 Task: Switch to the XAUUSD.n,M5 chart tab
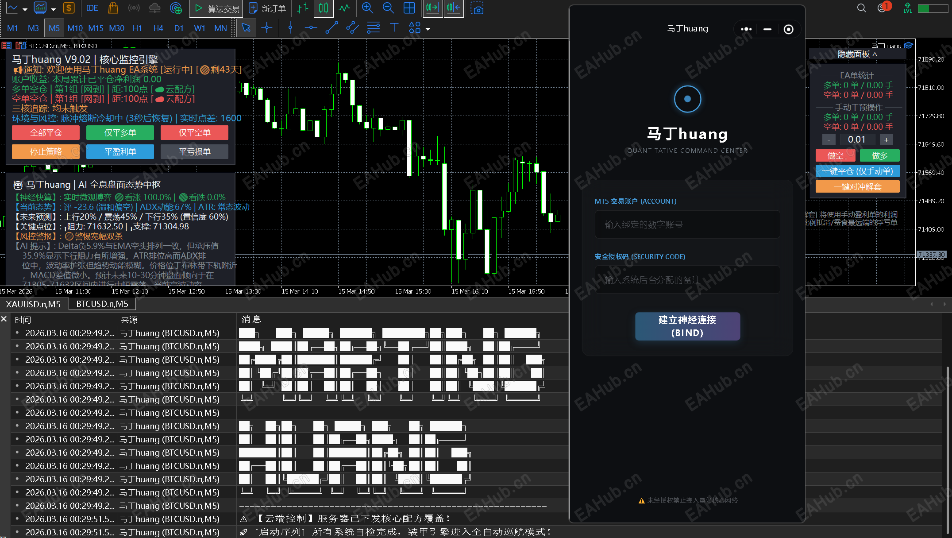[34, 304]
